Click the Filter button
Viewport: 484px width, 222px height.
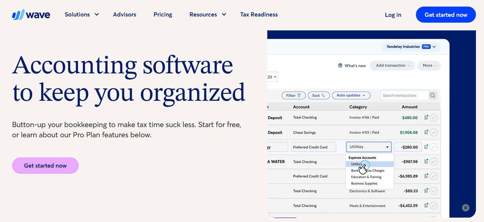pos(294,95)
